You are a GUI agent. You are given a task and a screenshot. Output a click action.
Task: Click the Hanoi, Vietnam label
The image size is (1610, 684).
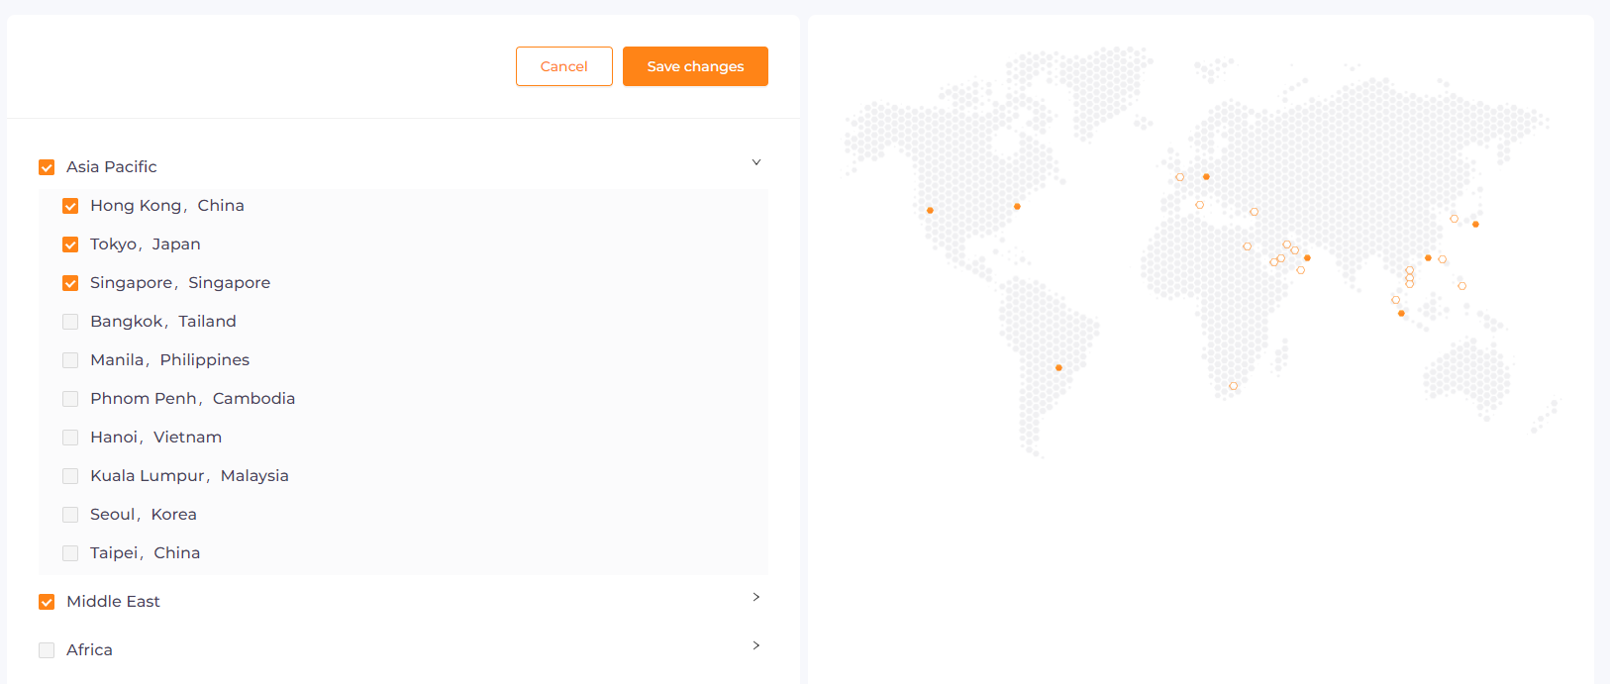156,437
